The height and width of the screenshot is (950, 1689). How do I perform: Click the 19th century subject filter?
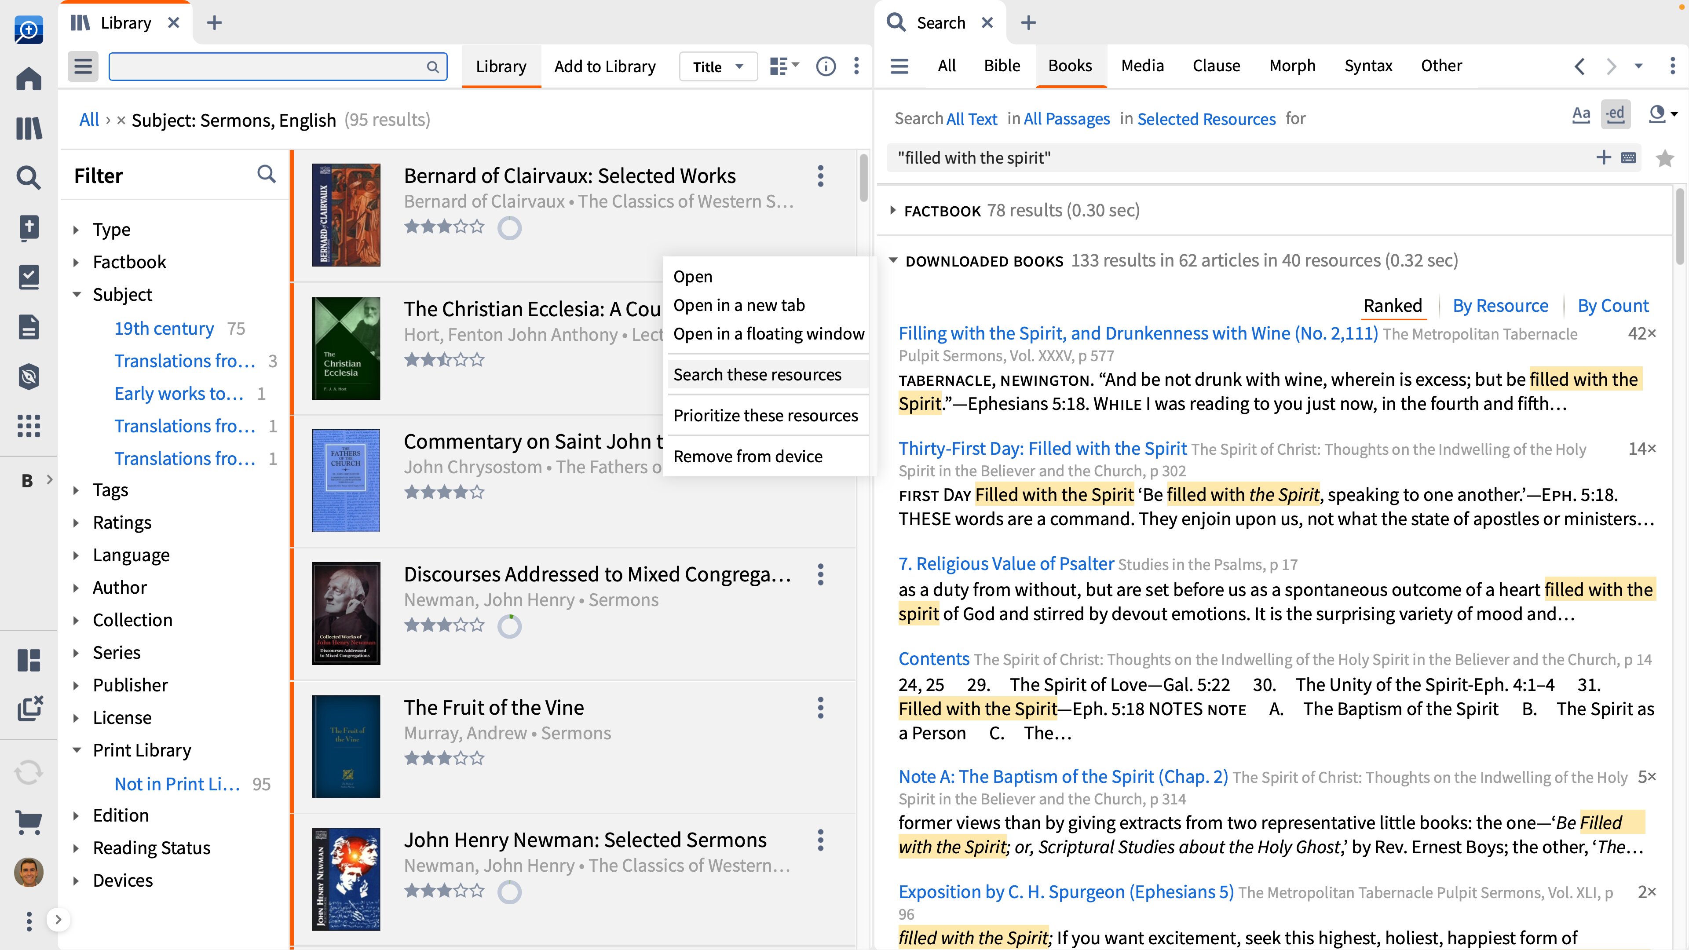pos(164,329)
